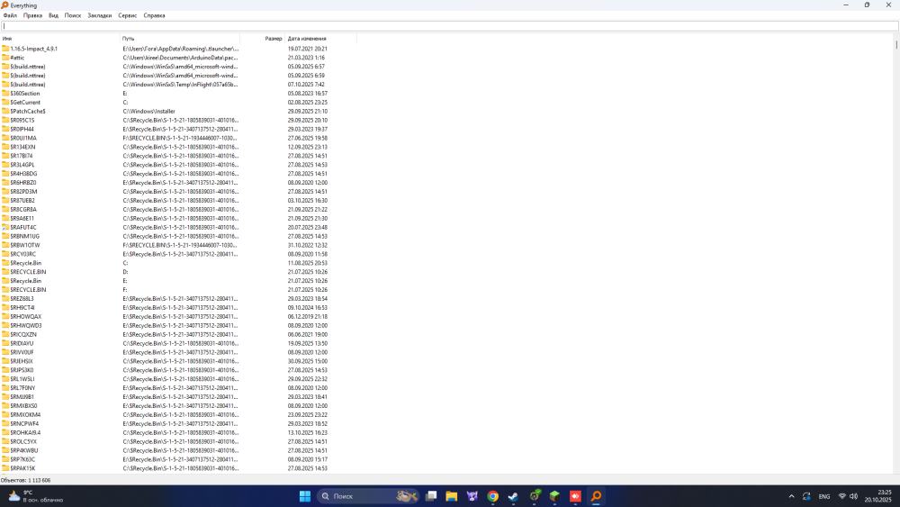Select the $RHOWQAX folder name
The image size is (900, 507).
26,316
